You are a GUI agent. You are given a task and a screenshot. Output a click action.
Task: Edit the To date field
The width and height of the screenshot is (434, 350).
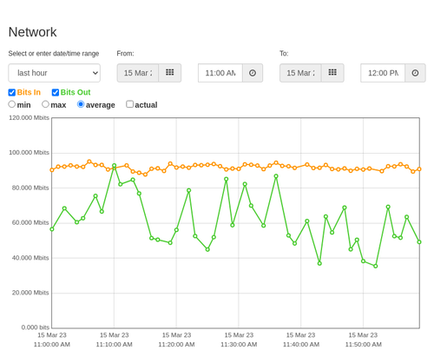click(x=300, y=73)
